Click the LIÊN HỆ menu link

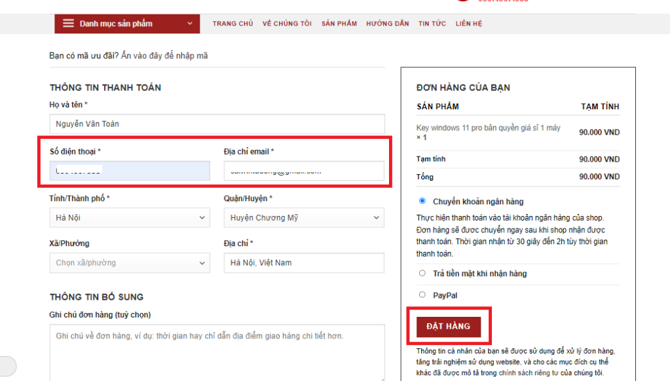(469, 24)
